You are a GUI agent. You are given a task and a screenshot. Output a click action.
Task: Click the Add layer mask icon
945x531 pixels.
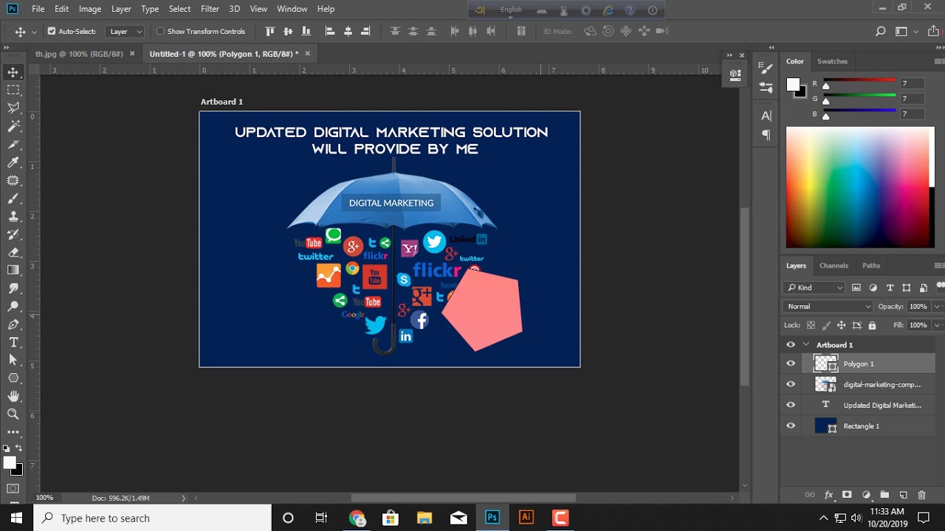pyautogui.click(x=847, y=495)
